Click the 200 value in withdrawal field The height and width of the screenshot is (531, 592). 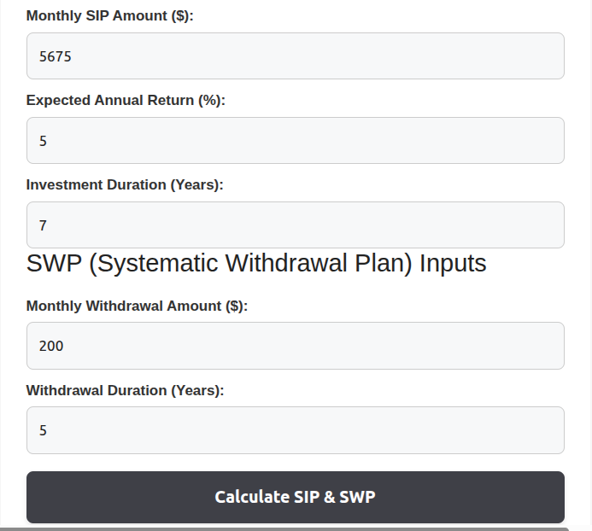51,346
